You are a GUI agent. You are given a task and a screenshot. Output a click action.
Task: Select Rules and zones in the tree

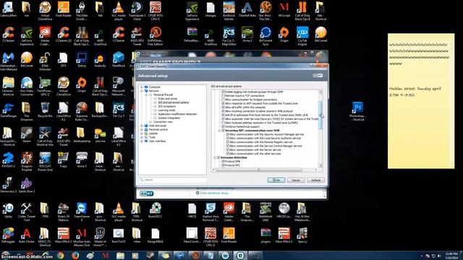[167, 99]
